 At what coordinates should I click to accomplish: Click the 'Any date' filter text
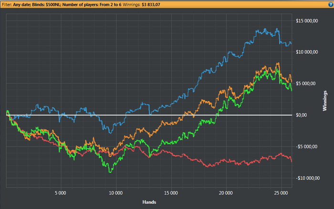(x=22, y=4)
